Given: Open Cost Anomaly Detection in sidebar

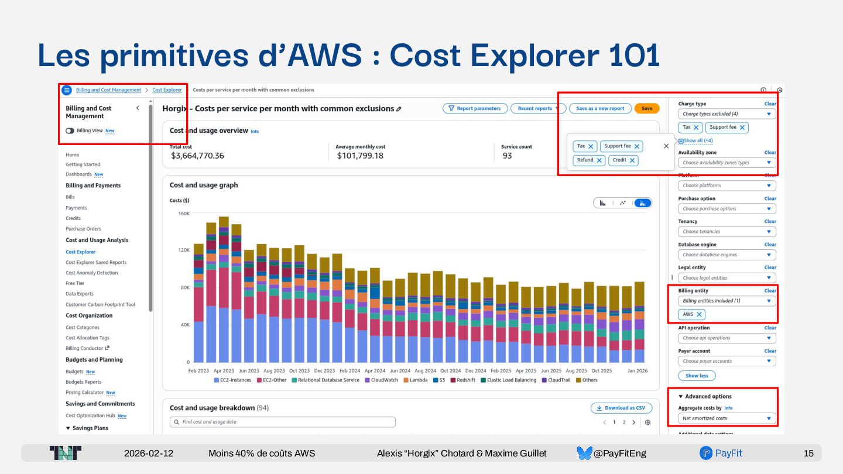Looking at the screenshot, I should tap(92, 273).
